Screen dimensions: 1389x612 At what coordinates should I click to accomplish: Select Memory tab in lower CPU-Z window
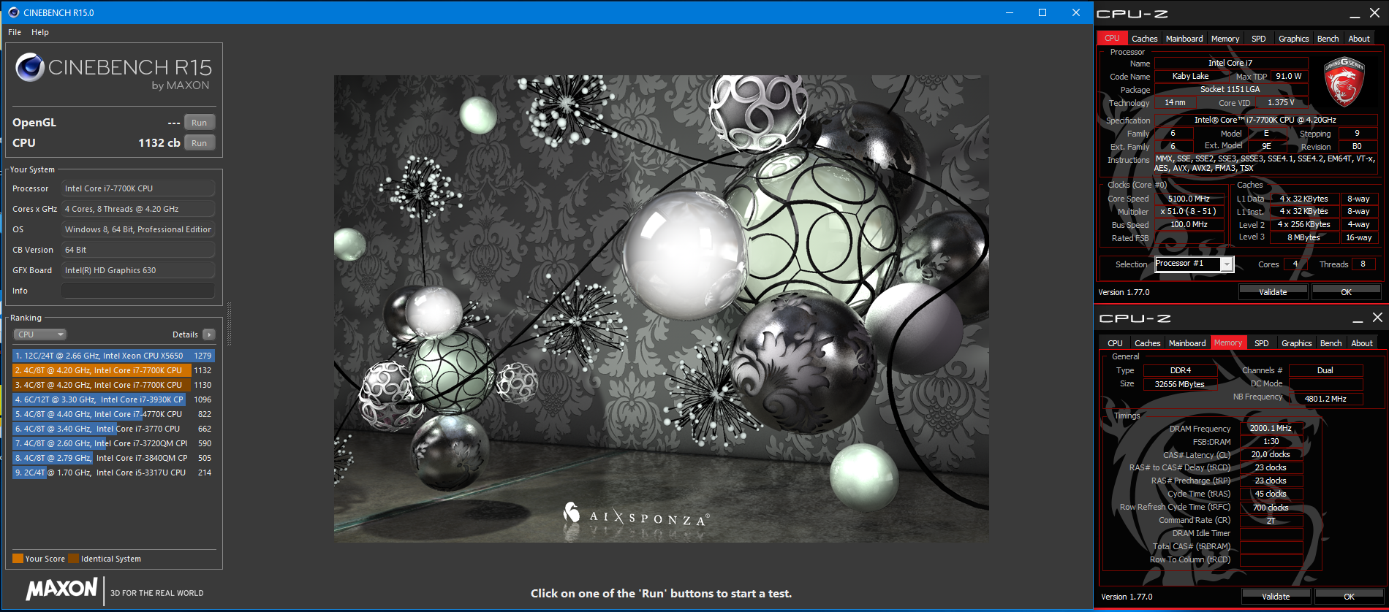[1228, 343]
